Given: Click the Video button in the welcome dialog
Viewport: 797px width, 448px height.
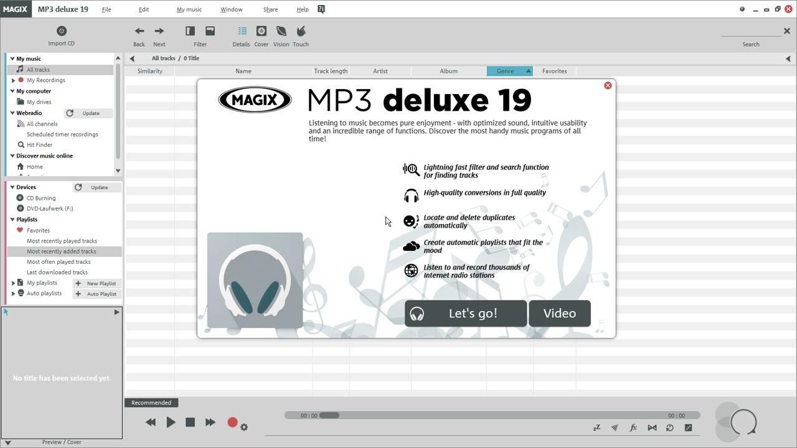Looking at the screenshot, I should (x=559, y=313).
